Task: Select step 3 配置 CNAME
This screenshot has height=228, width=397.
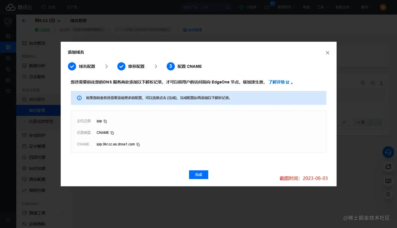Action: pyautogui.click(x=184, y=66)
